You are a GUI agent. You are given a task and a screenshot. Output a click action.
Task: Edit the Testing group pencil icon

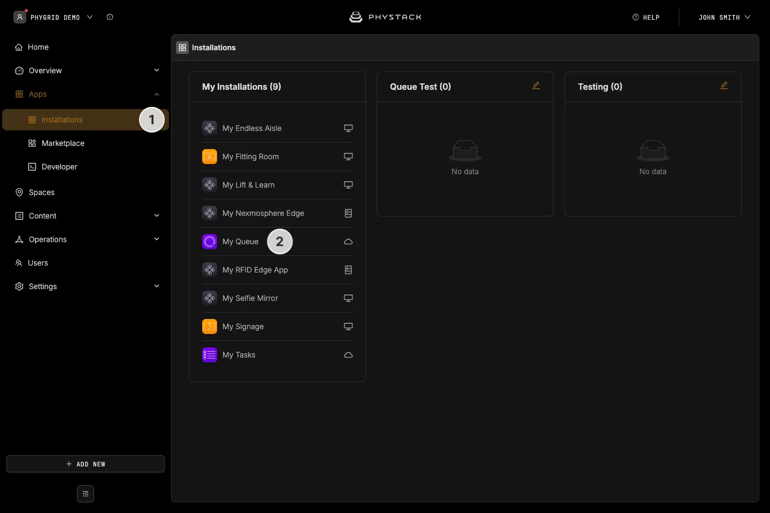(x=724, y=85)
